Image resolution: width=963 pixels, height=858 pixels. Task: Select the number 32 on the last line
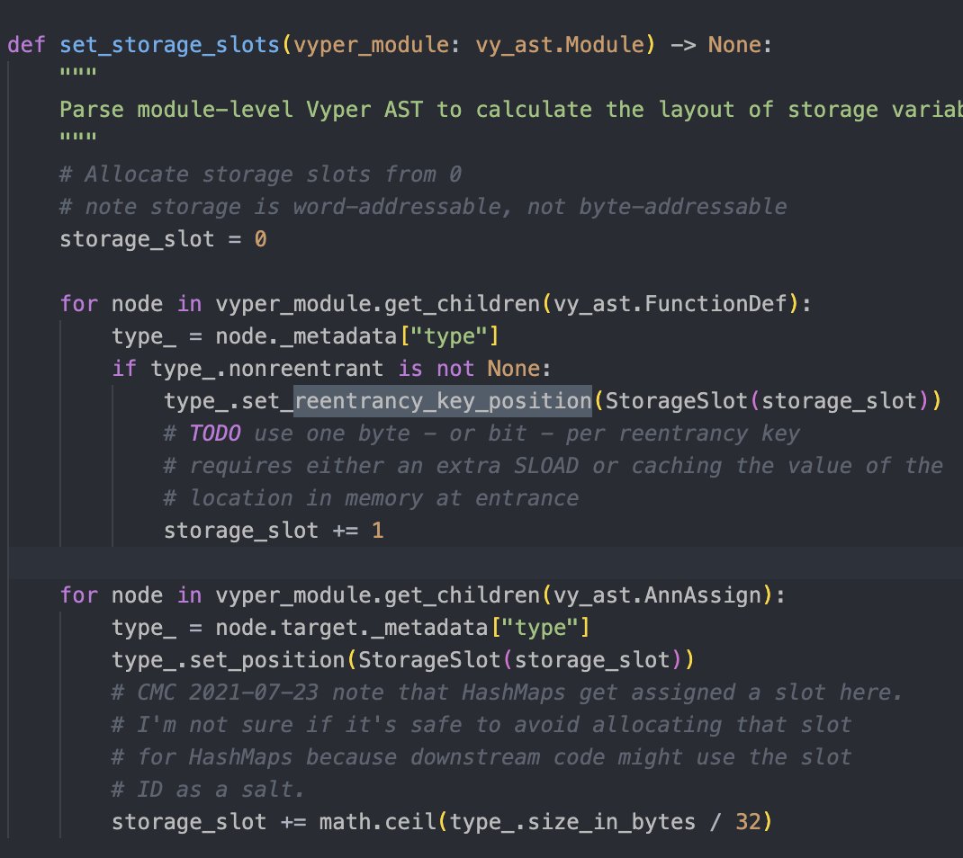point(751,821)
